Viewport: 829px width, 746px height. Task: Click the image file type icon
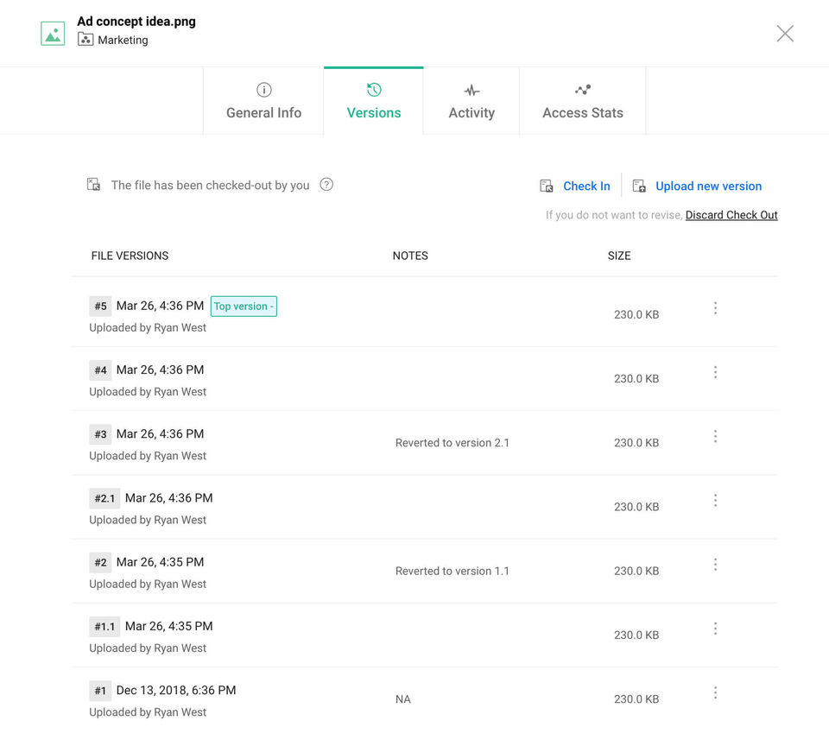(x=53, y=34)
